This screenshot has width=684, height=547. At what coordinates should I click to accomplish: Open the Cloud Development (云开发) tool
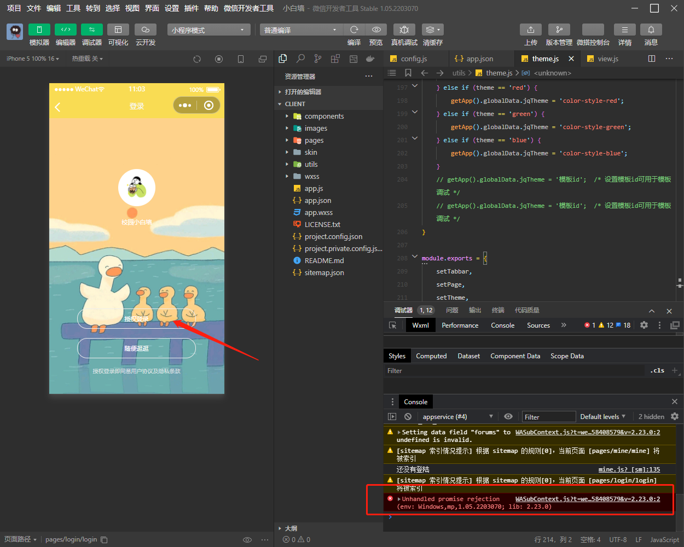146,30
